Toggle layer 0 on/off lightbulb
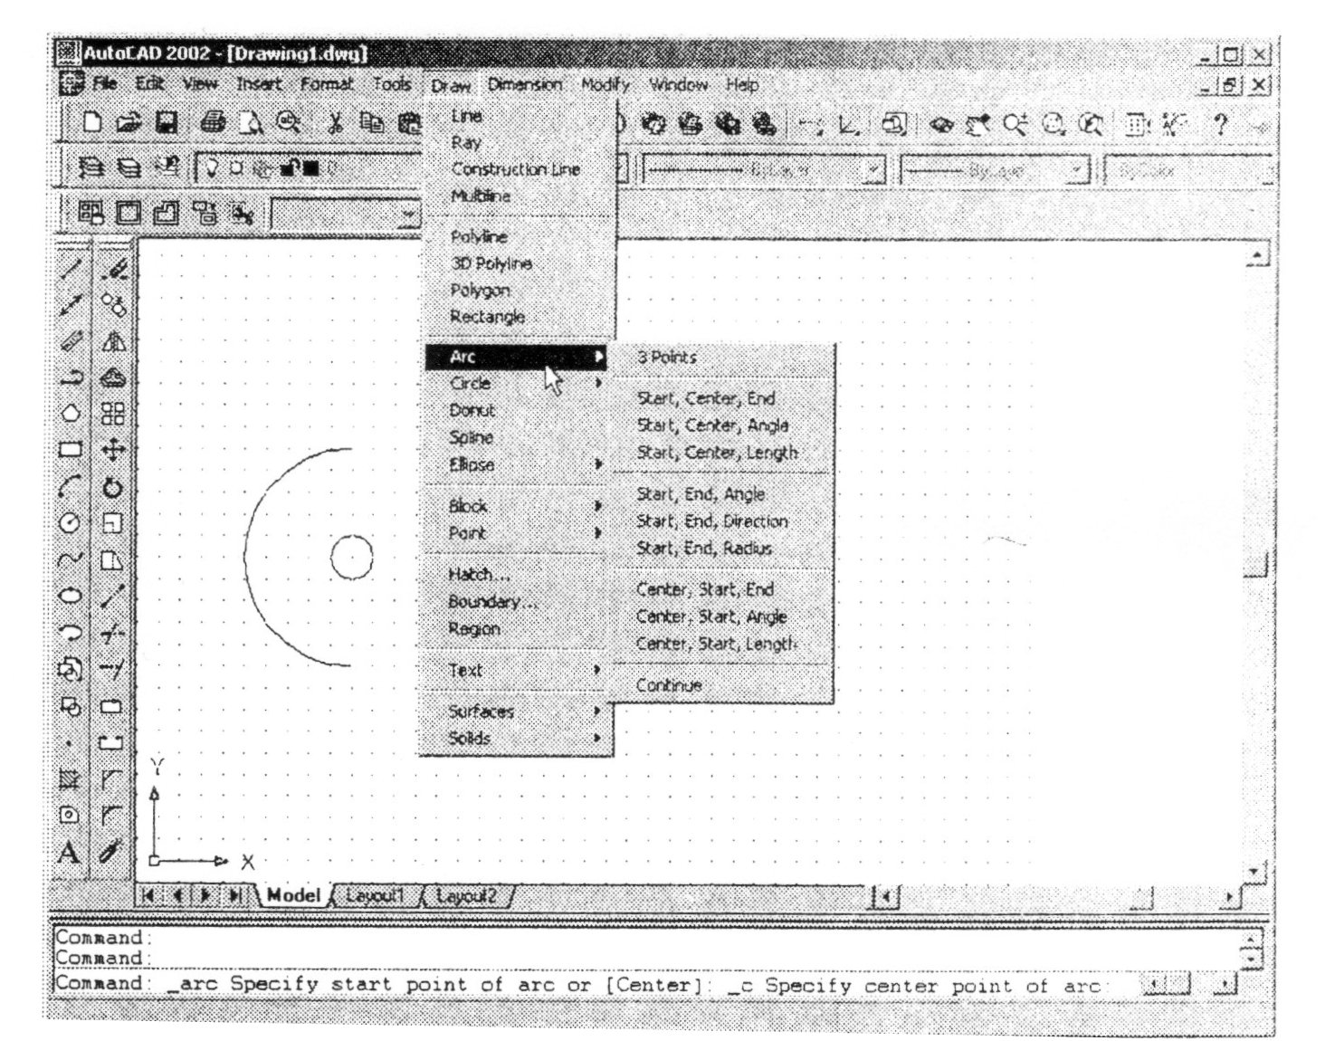 pos(213,168)
